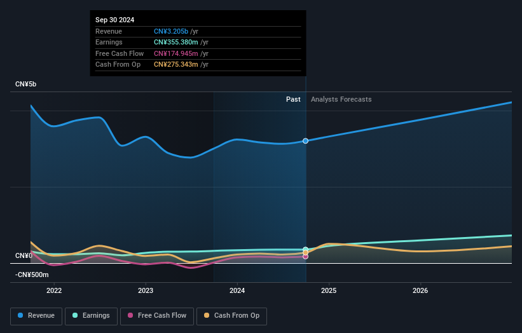Click the 2023 x-axis label

[146, 290]
